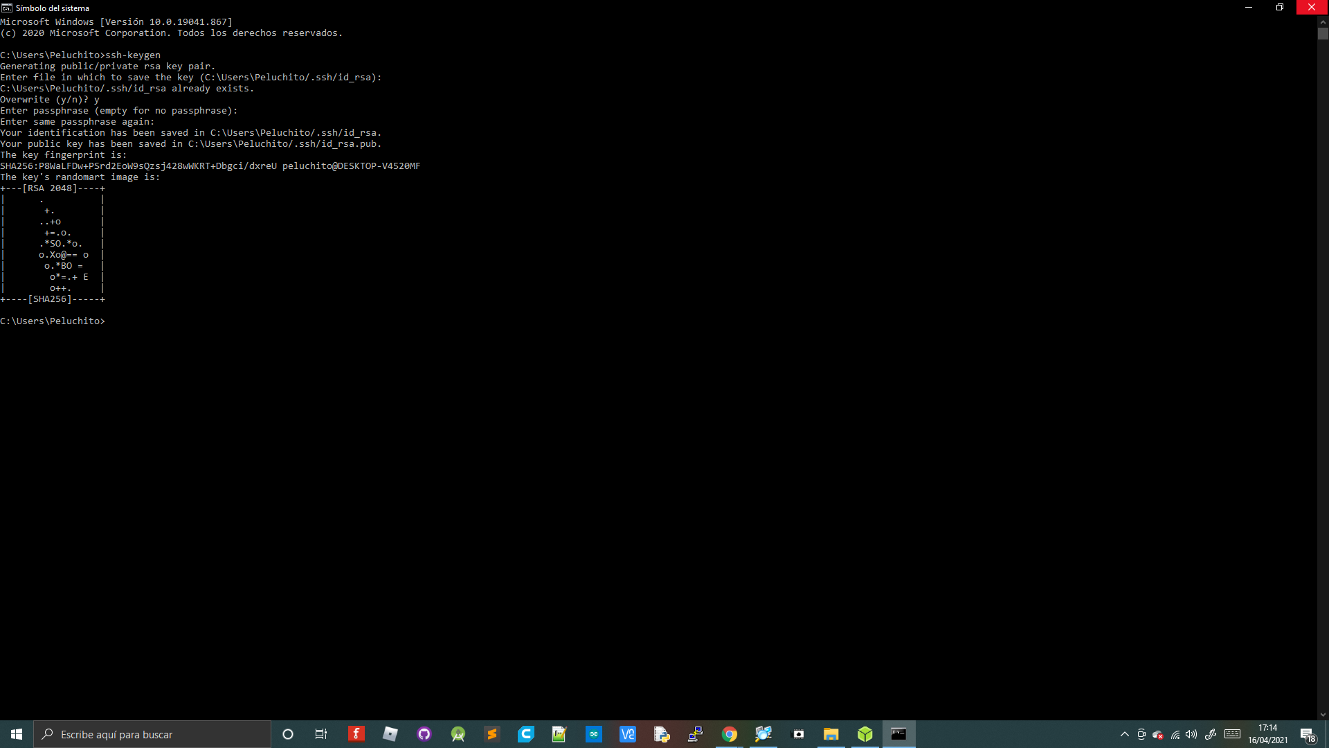
Task: Click the taskbar search box
Action: (x=152, y=734)
